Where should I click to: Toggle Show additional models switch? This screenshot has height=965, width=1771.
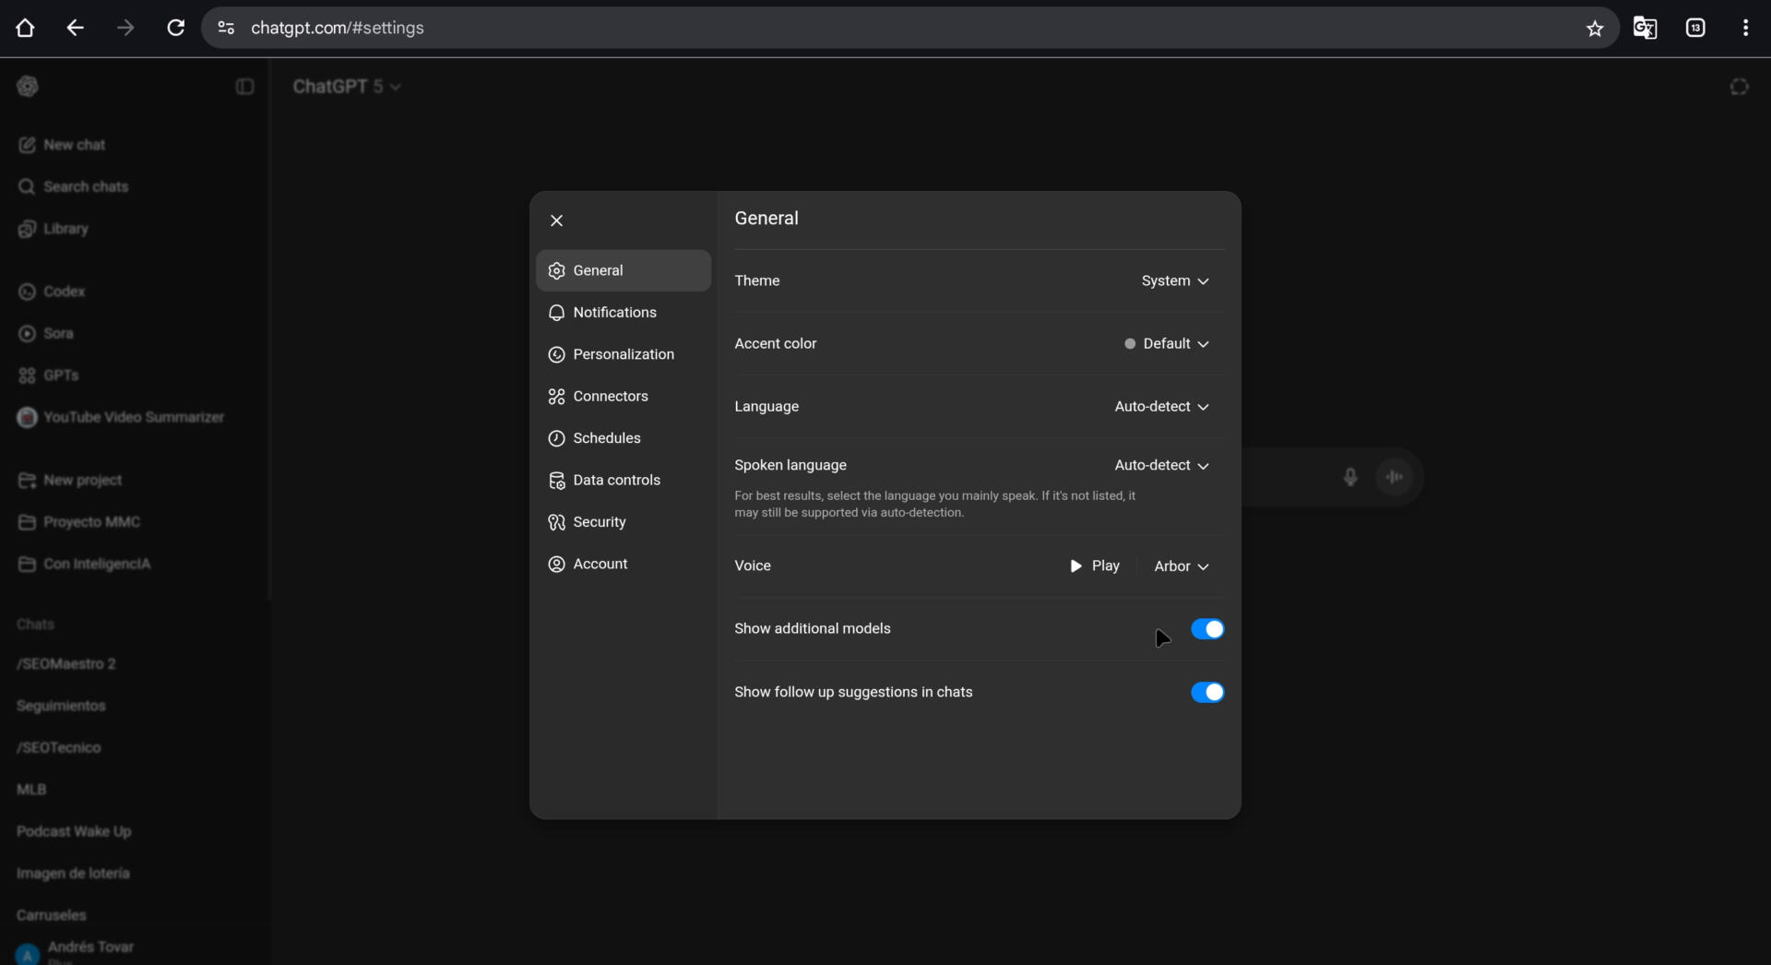pyautogui.click(x=1207, y=629)
